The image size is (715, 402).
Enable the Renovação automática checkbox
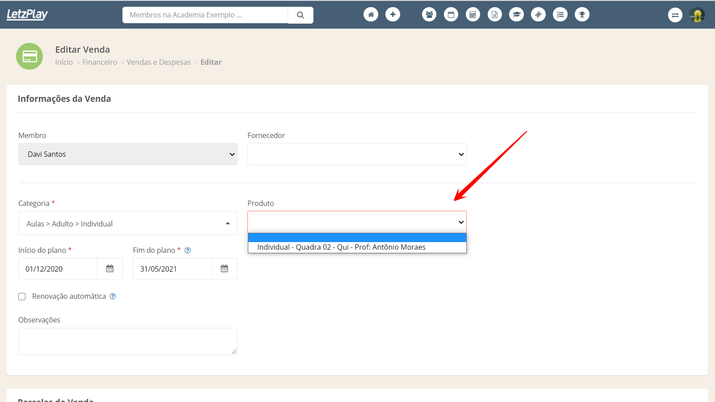pyautogui.click(x=22, y=297)
